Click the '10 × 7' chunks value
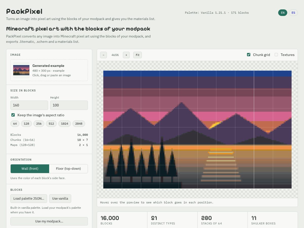304x228 pixels. 83,140
